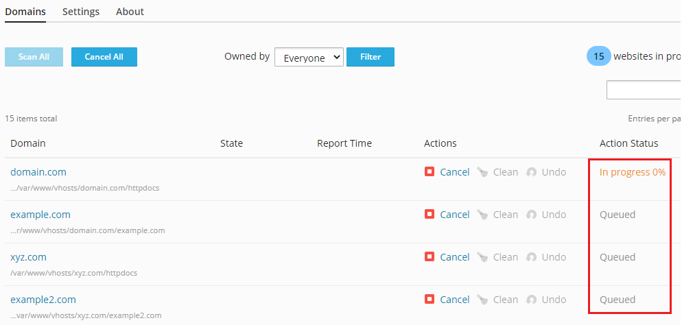This screenshot has width=682, height=325.
Task: Select the Domains tab
Action: tap(25, 12)
